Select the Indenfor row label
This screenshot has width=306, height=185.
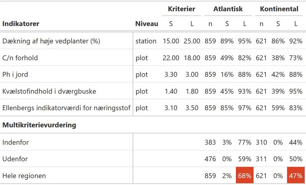tap(15, 142)
